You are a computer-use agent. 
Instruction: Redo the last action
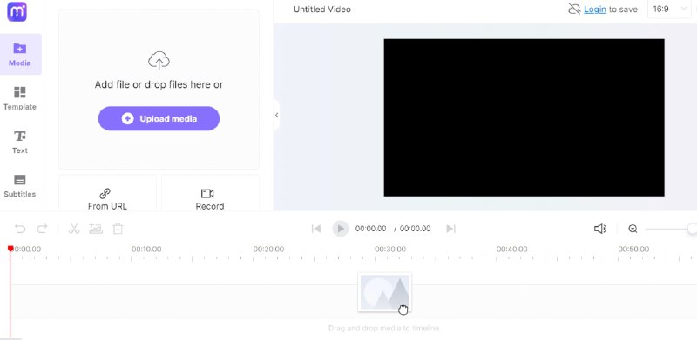[x=42, y=229]
